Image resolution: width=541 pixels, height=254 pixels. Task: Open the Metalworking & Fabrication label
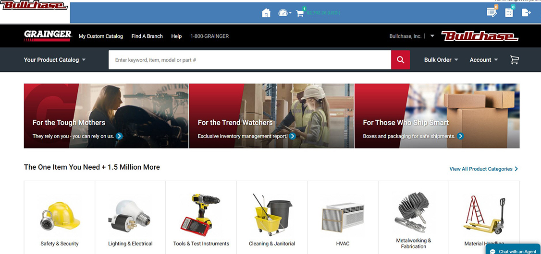coord(413,243)
